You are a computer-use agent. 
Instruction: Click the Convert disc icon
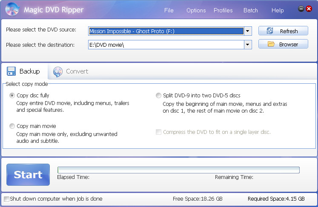click(58, 72)
